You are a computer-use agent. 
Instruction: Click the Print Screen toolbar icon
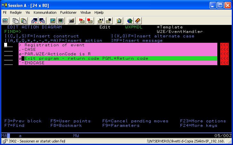[x=5, y=21]
